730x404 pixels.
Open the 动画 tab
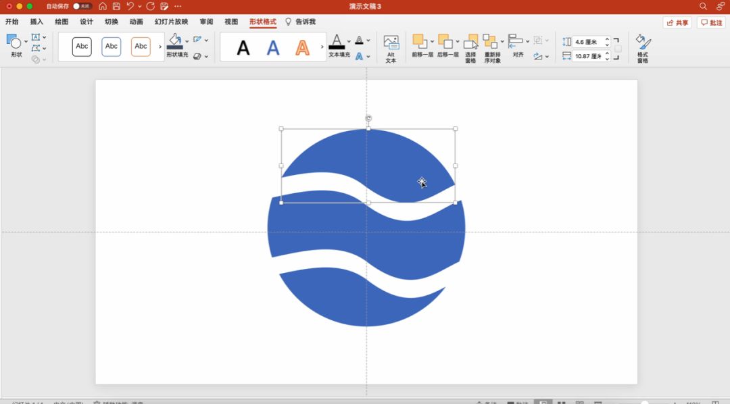coord(136,22)
